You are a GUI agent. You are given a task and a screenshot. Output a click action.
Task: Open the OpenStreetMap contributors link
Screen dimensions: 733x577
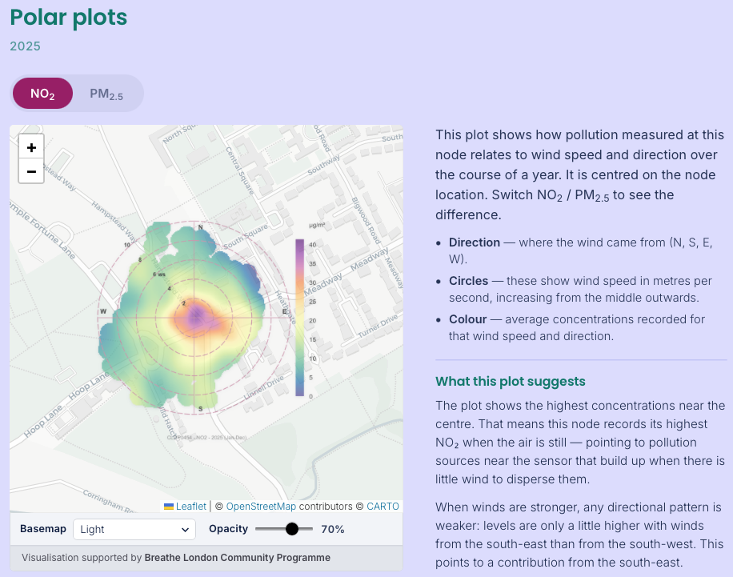click(x=261, y=506)
